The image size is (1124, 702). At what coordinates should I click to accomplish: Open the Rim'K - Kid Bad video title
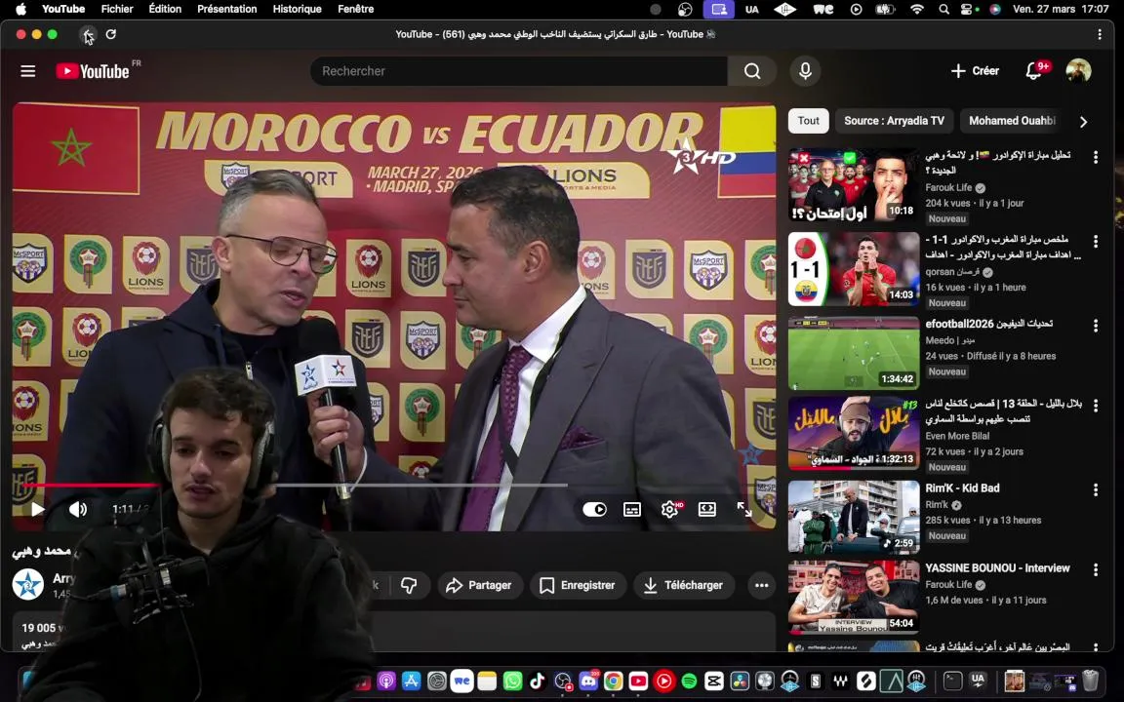coord(962,488)
